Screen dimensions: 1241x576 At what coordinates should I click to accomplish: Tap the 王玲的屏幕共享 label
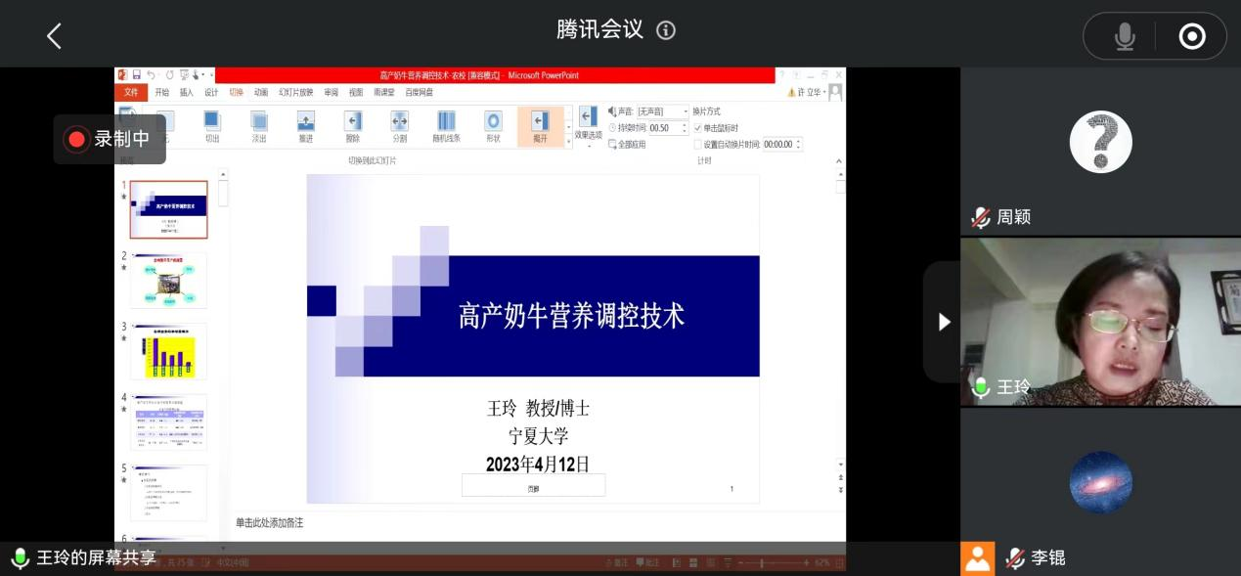pos(96,558)
